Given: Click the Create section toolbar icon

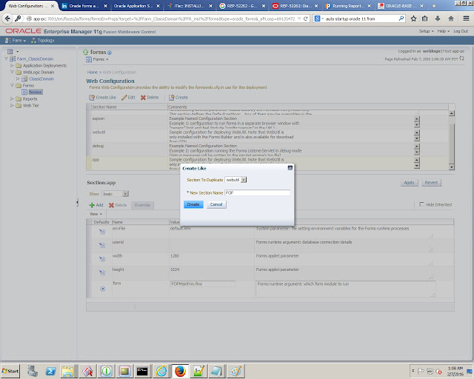Looking at the screenshot, I should click(x=171, y=98).
